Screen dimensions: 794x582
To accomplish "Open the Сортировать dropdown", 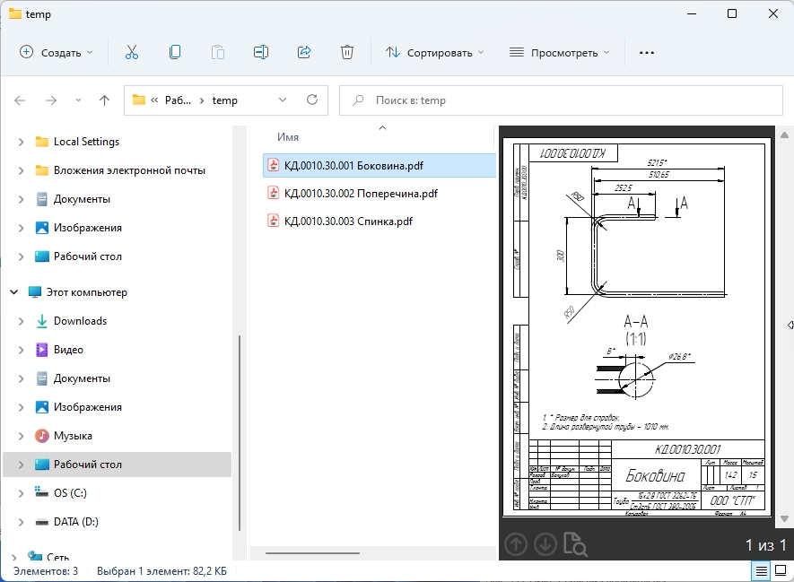I will click(x=435, y=53).
